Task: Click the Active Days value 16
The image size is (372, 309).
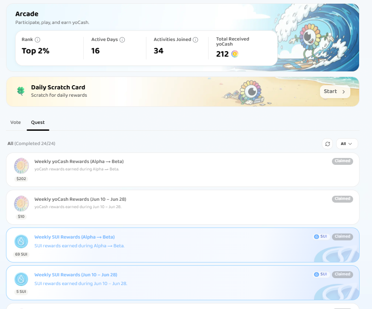Action: (95, 51)
